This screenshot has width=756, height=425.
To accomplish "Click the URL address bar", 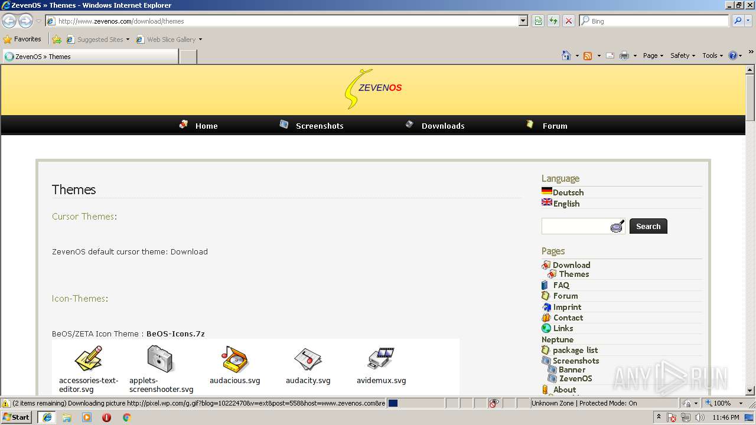I will pyautogui.click(x=287, y=21).
